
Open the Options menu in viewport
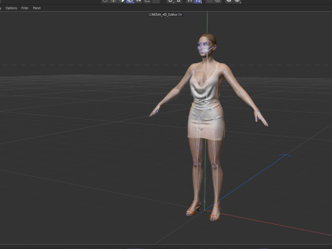11,8
